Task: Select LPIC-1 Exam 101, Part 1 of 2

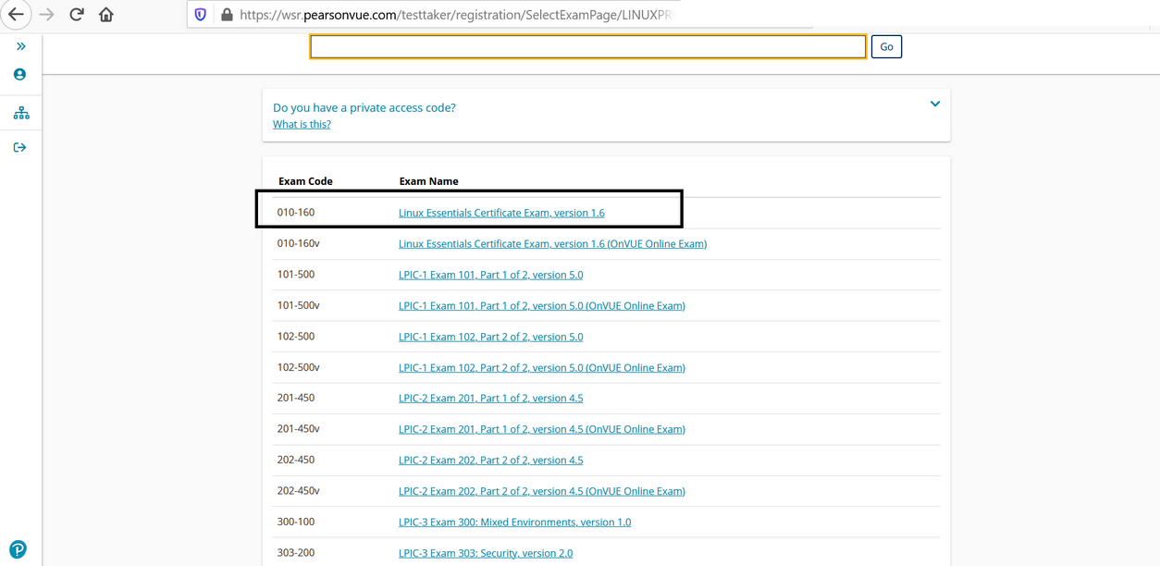Action: (490, 275)
